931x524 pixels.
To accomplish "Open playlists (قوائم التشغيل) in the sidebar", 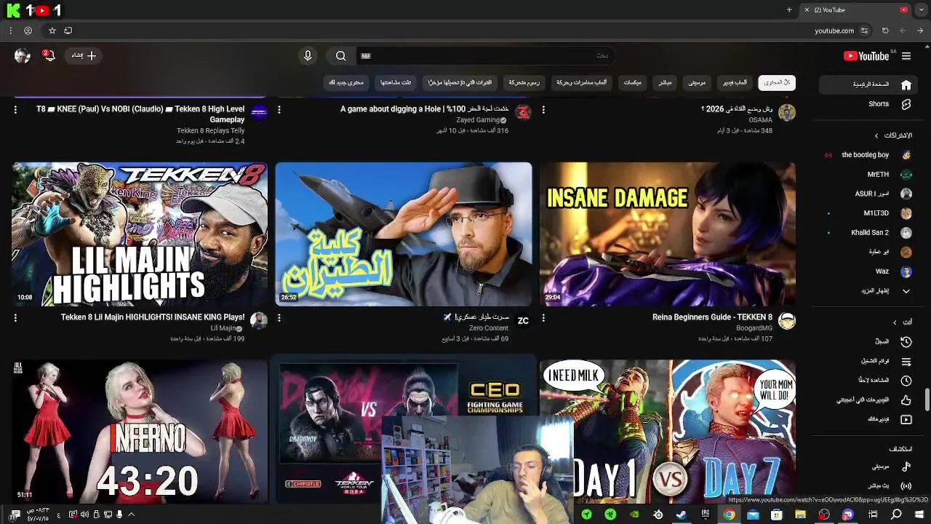I will [x=906, y=361].
